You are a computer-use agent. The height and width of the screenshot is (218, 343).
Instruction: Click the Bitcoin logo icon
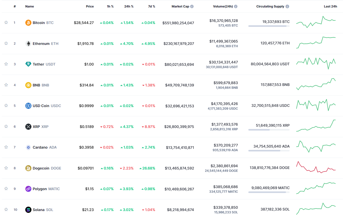click(x=28, y=23)
